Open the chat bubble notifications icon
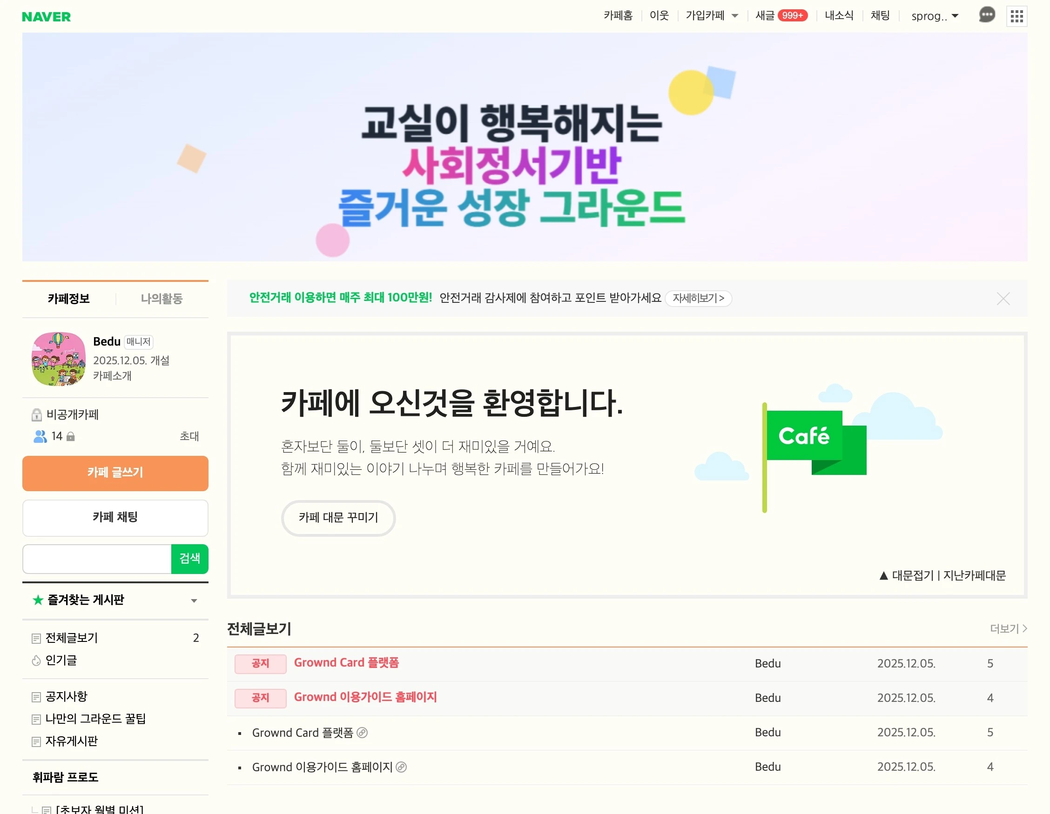 [x=987, y=15]
